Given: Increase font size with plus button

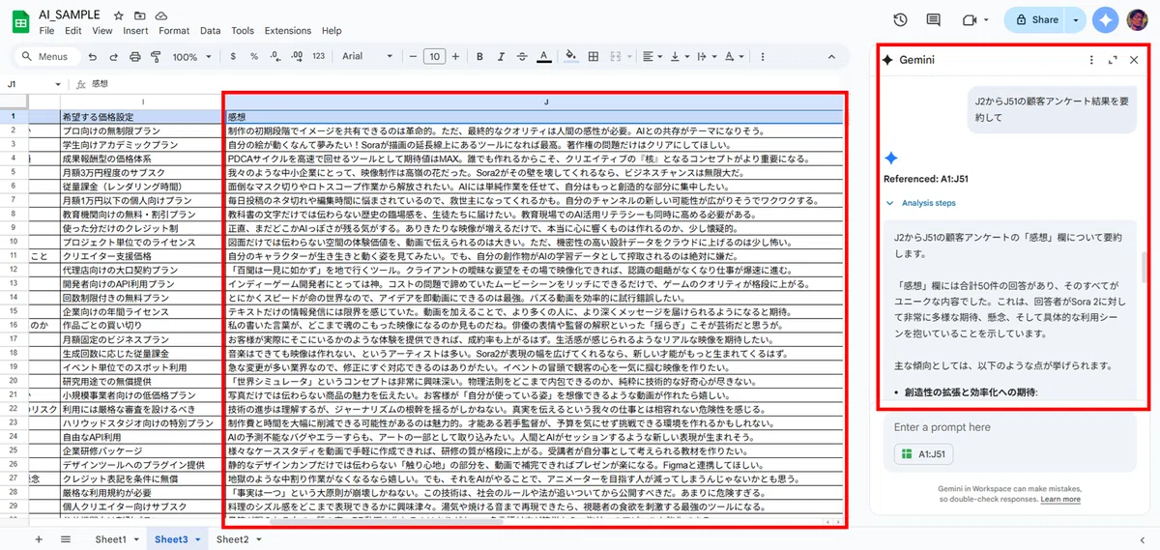Looking at the screenshot, I should 456,56.
